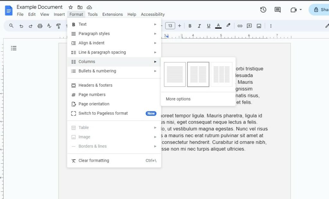Open version history clock icon
The height and width of the screenshot is (199, 329).
[x=263, y=10]
